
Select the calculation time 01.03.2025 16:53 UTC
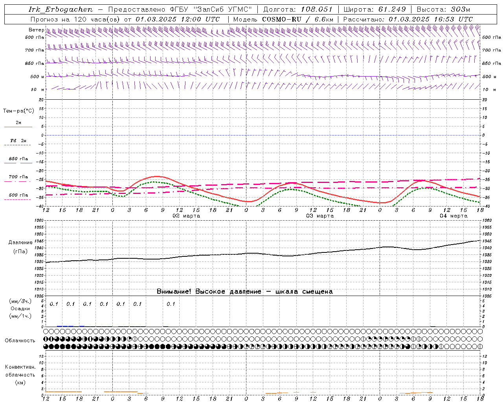pyautogui.click(x=431, y=19)
